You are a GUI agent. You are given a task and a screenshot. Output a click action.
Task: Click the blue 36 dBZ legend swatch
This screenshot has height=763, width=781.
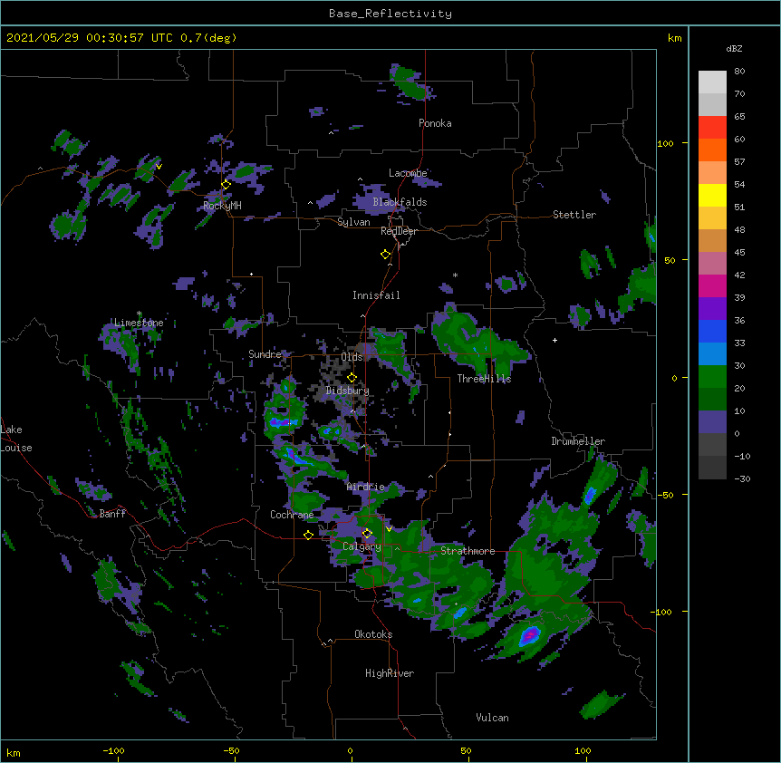pos(712,331)
